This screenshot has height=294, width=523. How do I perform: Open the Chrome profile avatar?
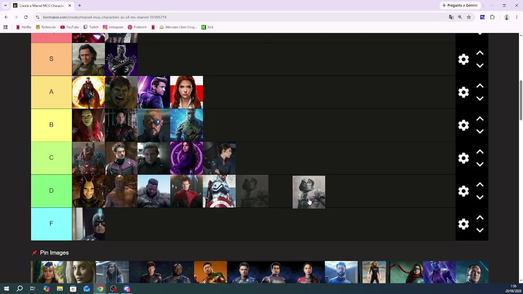pyautogui.click(x=507, y=17)
